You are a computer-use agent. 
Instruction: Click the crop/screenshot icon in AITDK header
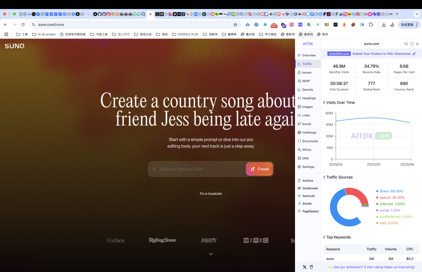click(x=406, y=44)
